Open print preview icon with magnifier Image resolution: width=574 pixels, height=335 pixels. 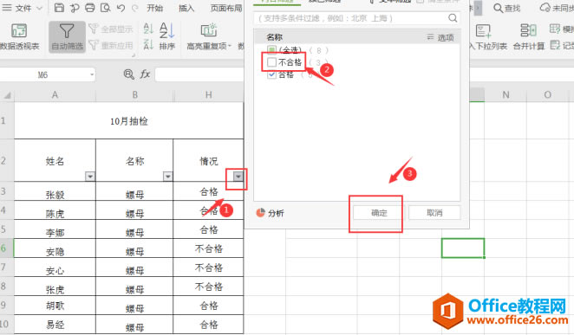tap(106, 8)
